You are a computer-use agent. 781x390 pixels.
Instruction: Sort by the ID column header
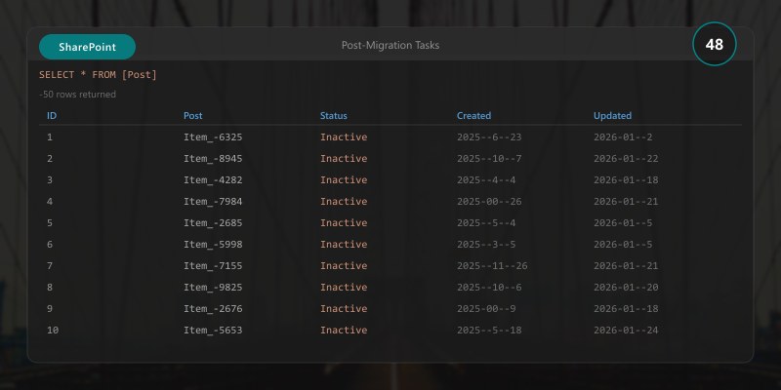pos(52,115)
